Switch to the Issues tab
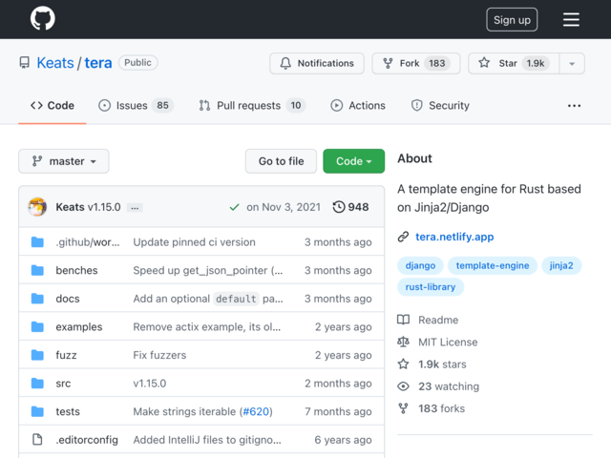Image resolution: width=611 pixels, height=458 pixels. click(136, 106)
